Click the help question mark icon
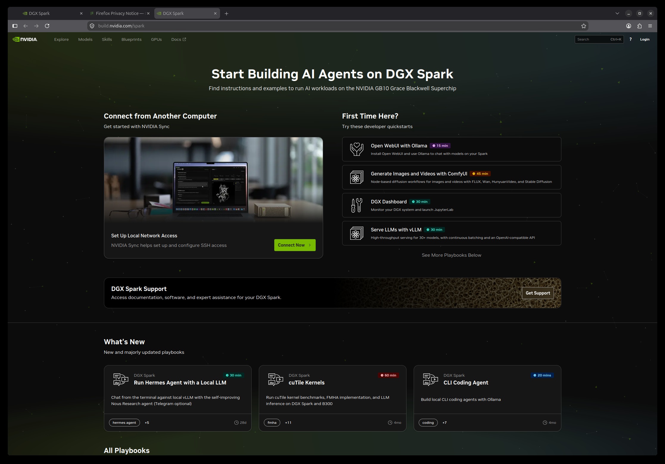This screenshot has width=665, height=464. tap(630, 39)
